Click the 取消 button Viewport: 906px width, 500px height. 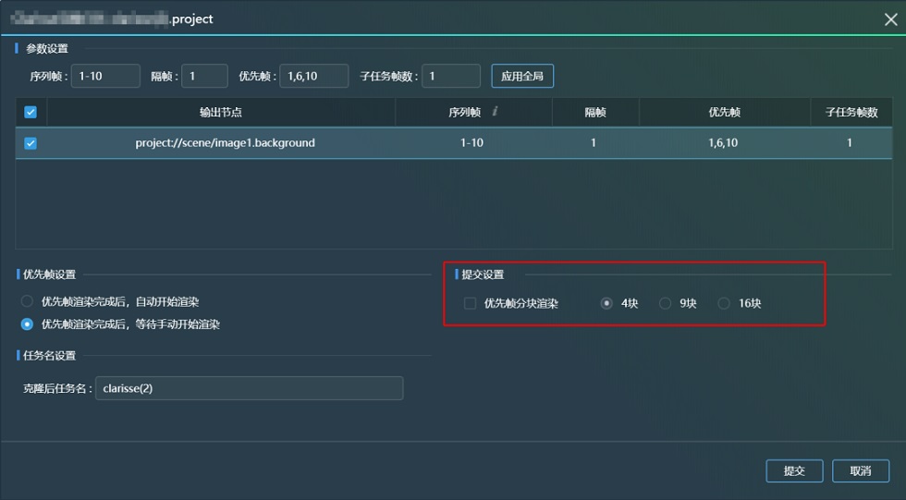point(860,470)
